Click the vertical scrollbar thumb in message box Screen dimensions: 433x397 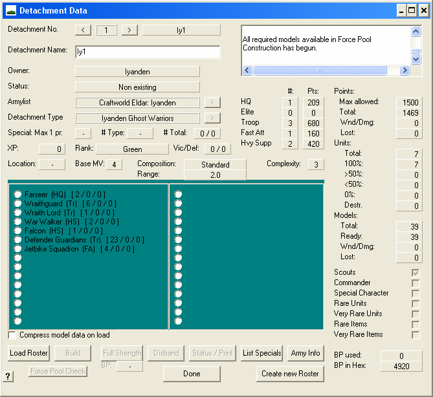click(x=416, y=51)
